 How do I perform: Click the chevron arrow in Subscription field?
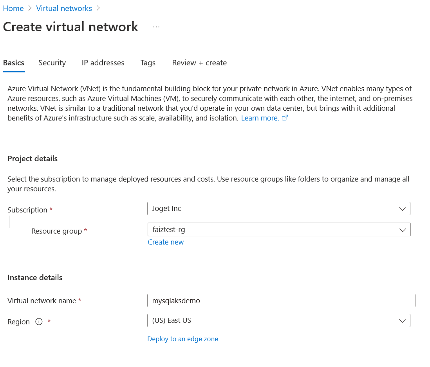point(402,209)
